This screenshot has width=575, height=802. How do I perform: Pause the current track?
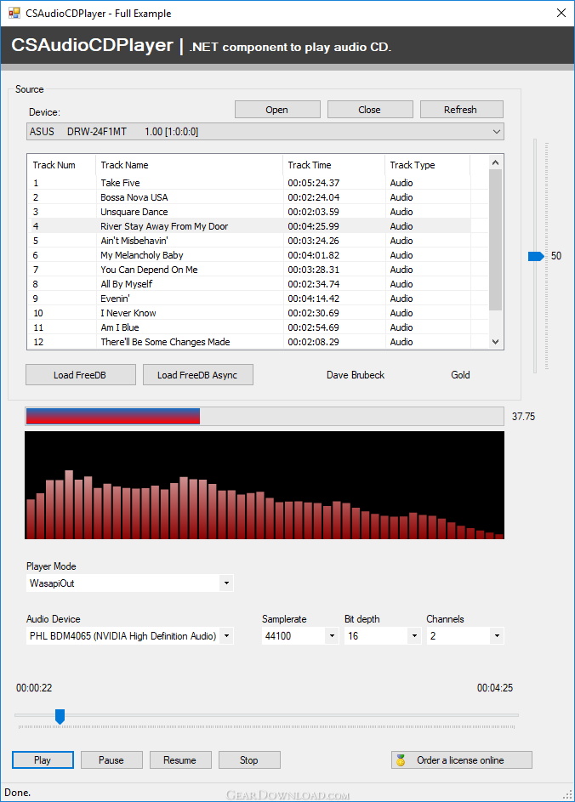coord(111,760)
